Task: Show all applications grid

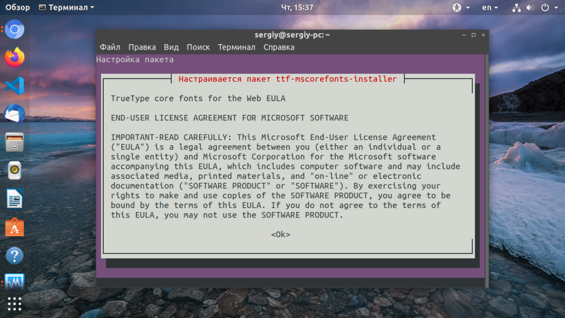Action: [x=15, y=304]
